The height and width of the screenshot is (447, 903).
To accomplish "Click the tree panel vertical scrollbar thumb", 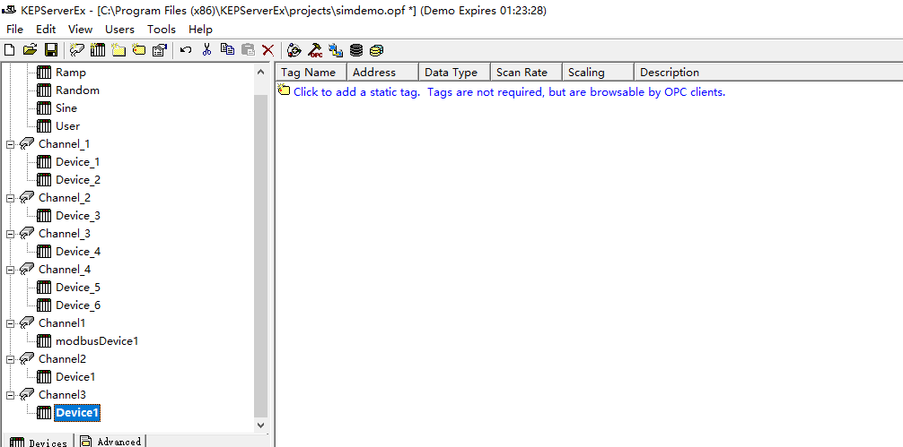I will point(260,256).
